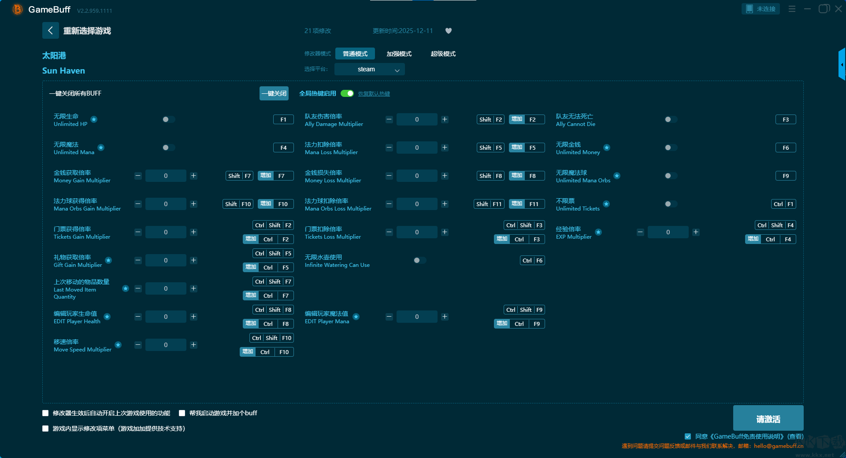Click the minus icon for Ally Damage Multiplier
The width and height of the screenshot is (846, 458).
point(389,119)
